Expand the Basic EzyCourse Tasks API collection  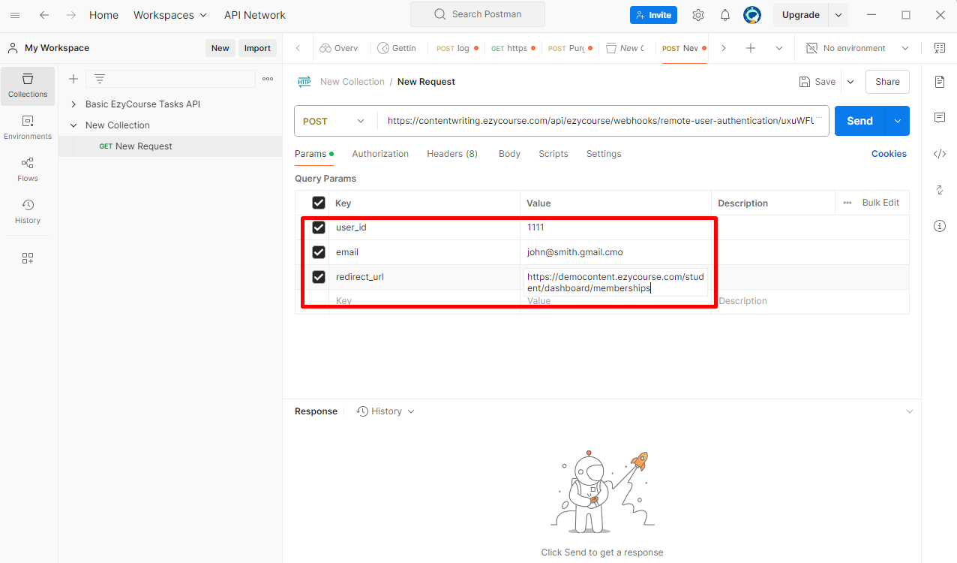point(73,104)
